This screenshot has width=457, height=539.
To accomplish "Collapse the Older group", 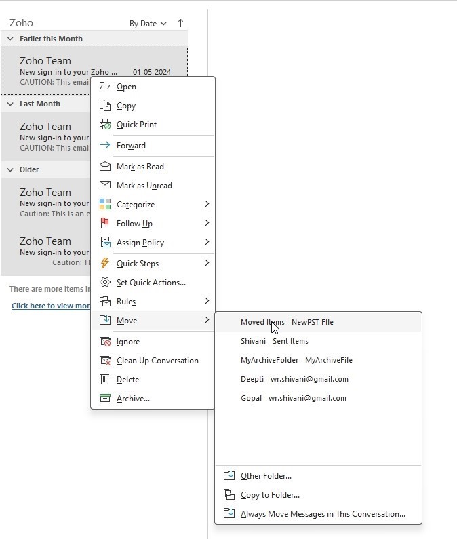I will 10,169.
